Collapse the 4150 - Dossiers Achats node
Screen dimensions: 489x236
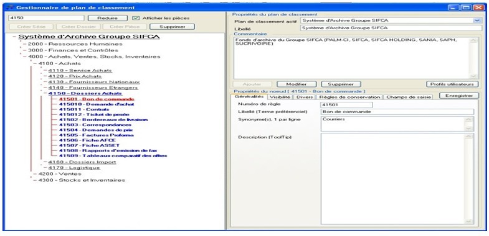(45, 93)
